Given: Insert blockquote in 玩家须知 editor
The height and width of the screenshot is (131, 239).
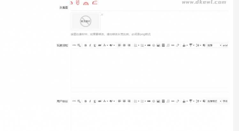Looking at the screenshot, I should (x=149, y=45).
